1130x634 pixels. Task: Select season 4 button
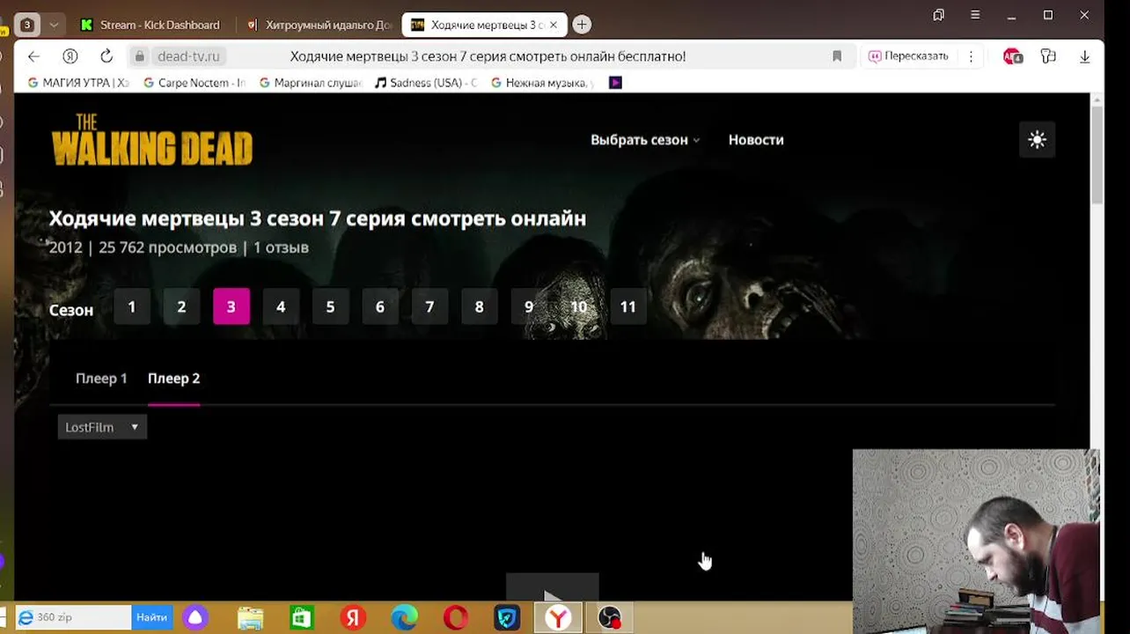tap(281, 306)
